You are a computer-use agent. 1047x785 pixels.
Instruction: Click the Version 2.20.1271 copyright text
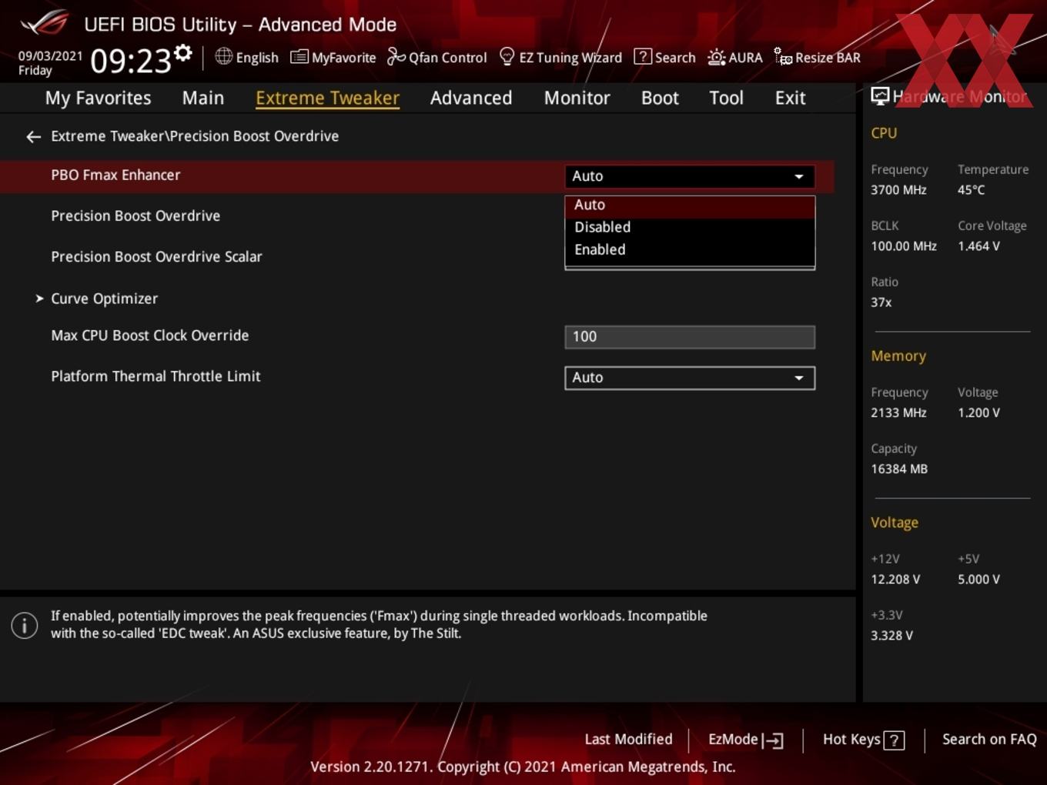pos(523,767)
